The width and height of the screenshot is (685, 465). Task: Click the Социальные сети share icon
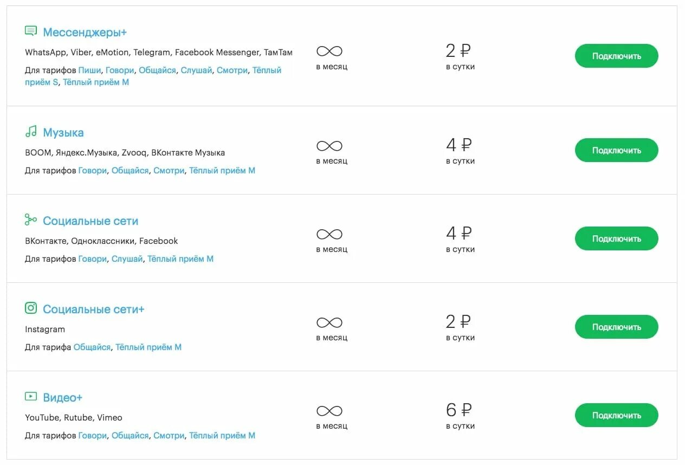pyautogui.click(x=31, y=220)
